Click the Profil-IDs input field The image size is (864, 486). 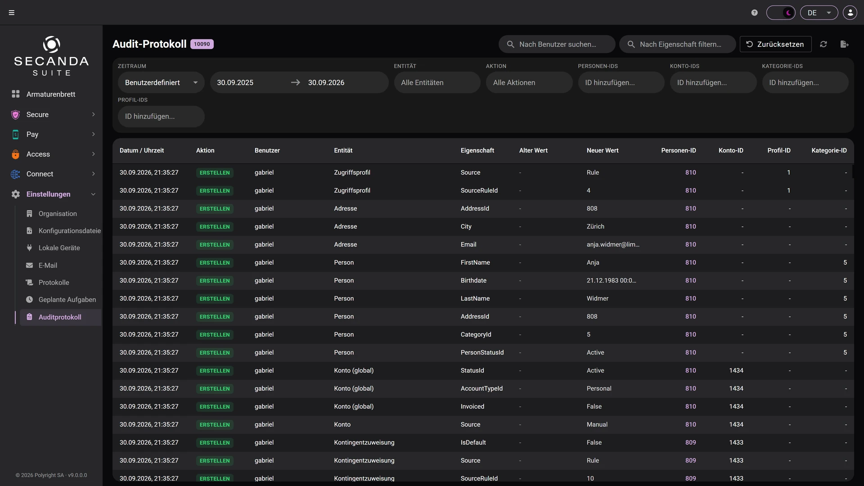tap(161, 116)
